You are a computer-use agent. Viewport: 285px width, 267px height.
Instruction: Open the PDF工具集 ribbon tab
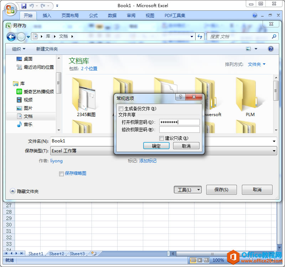[175, 16]
